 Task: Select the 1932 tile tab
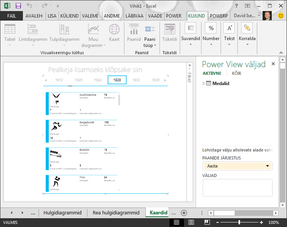[136, 80]
